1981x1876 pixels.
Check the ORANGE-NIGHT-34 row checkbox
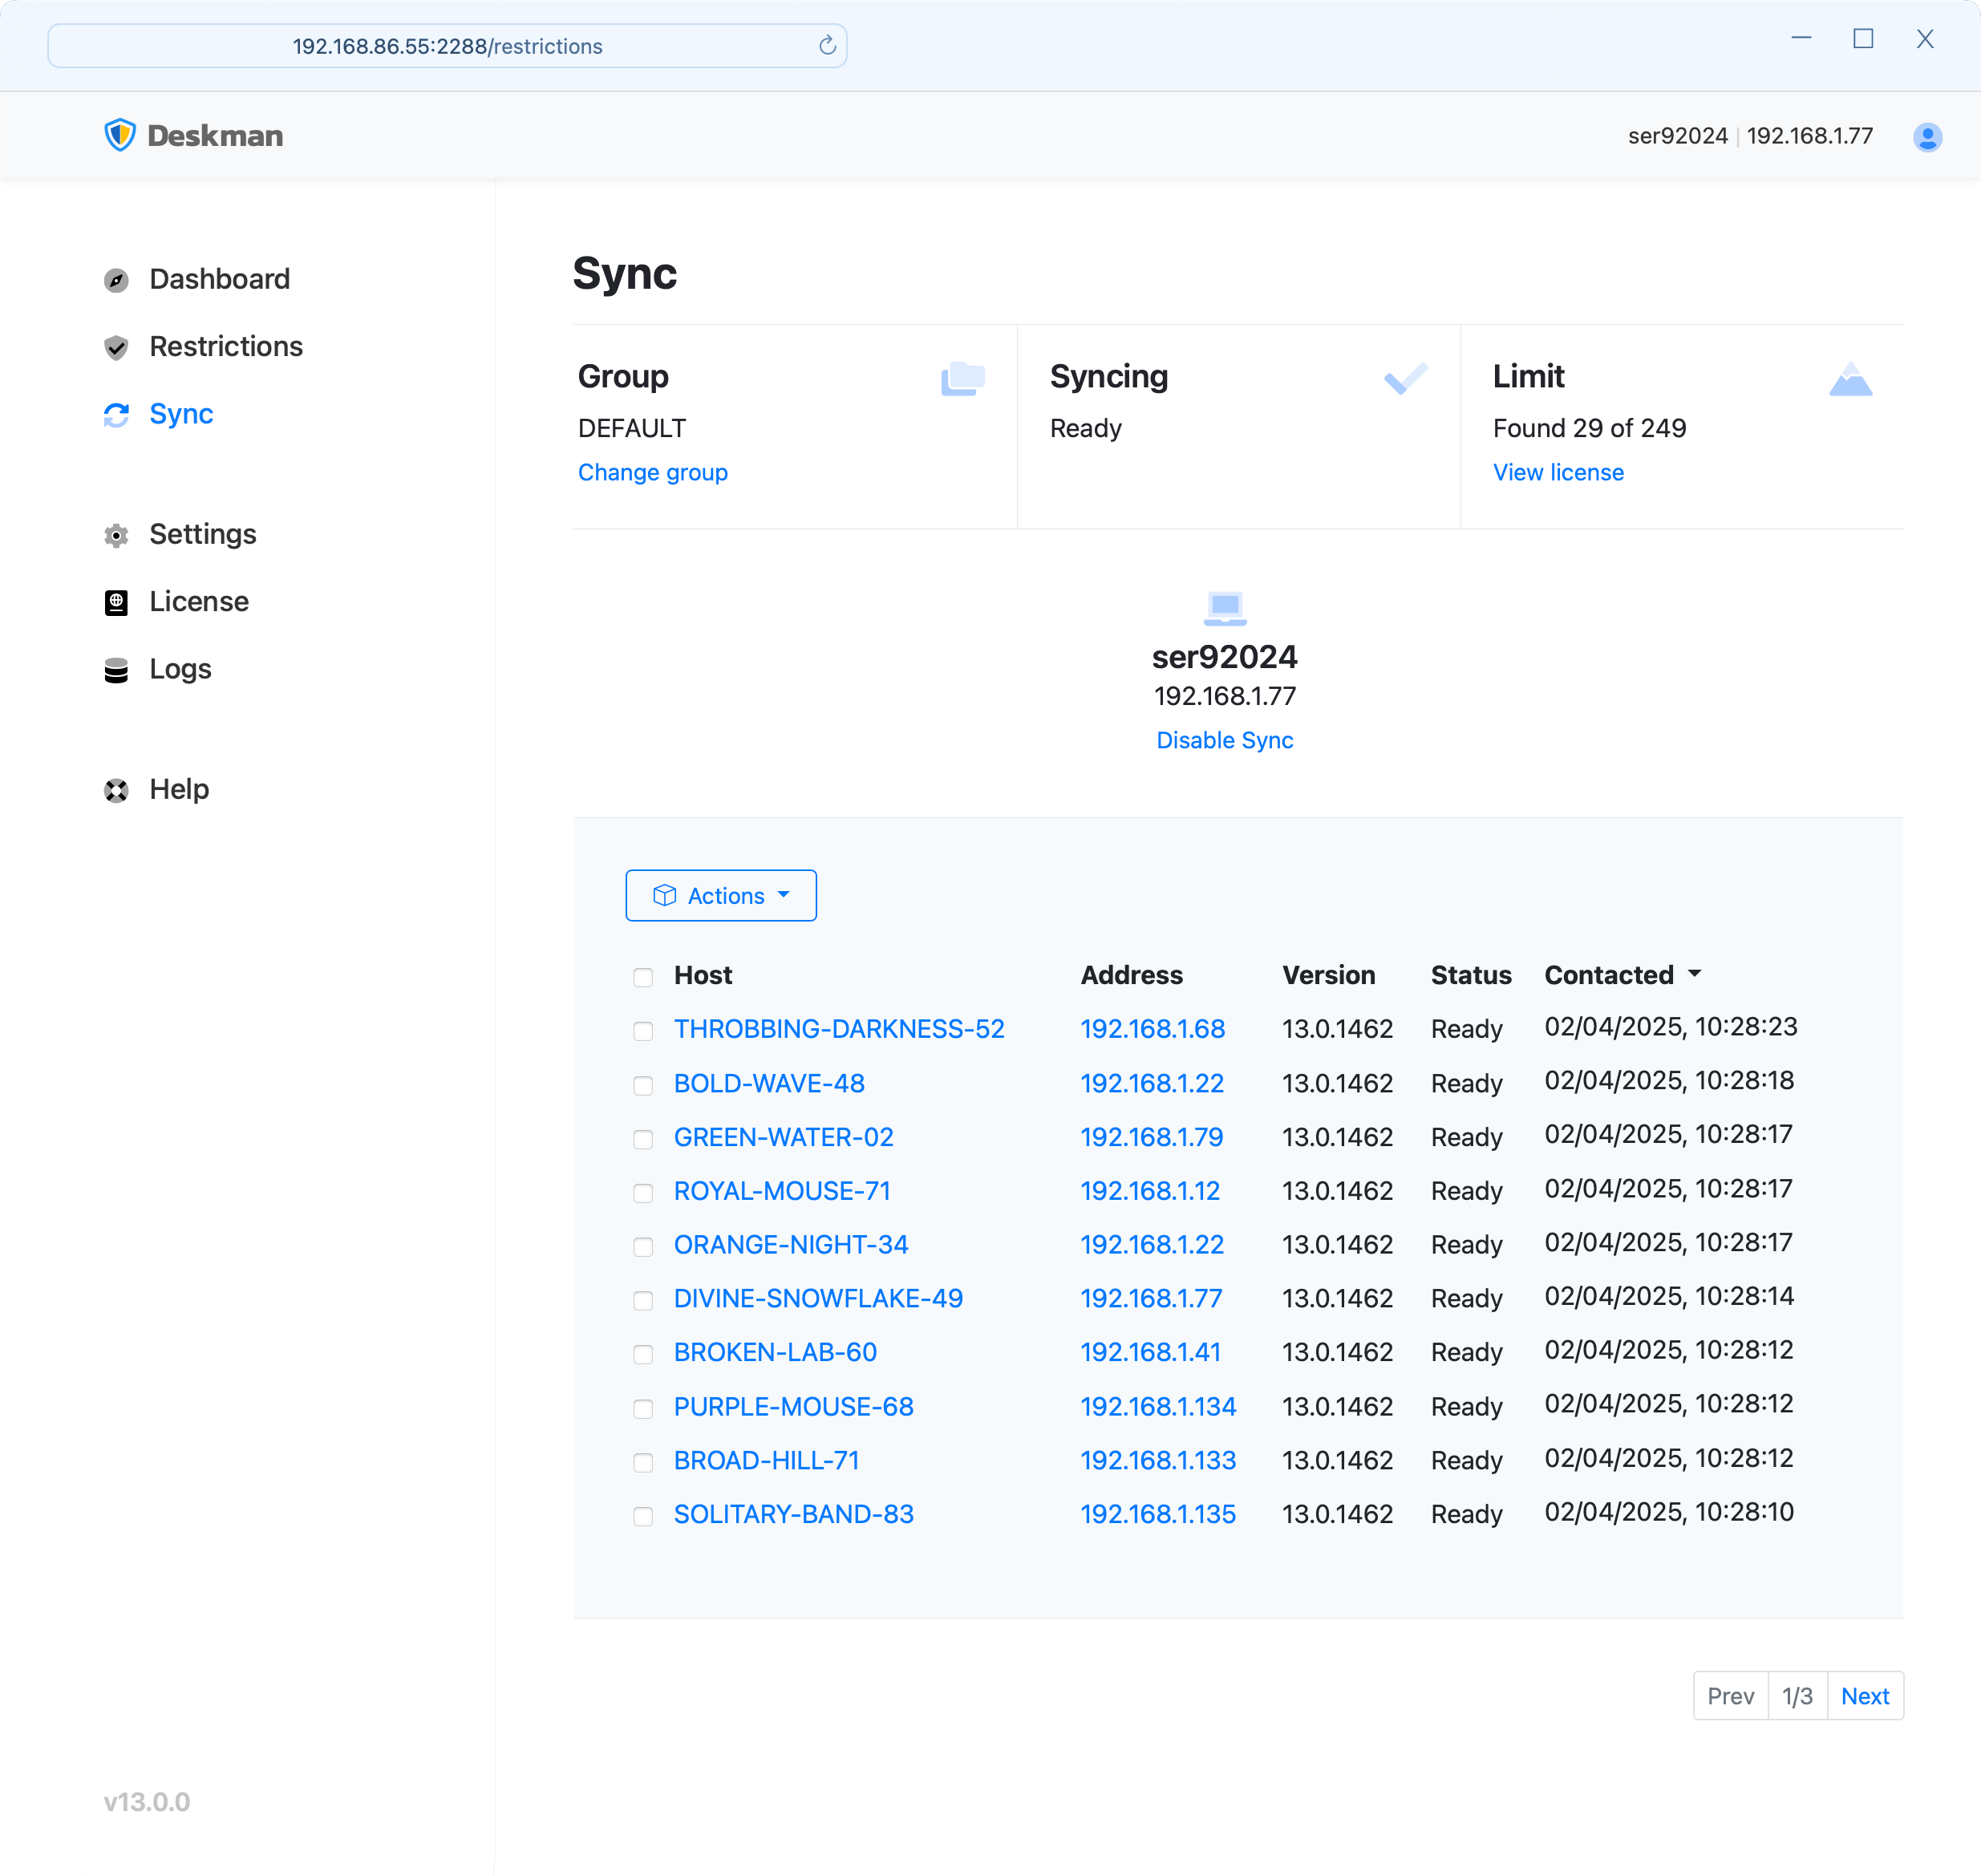coord(643,1246)
